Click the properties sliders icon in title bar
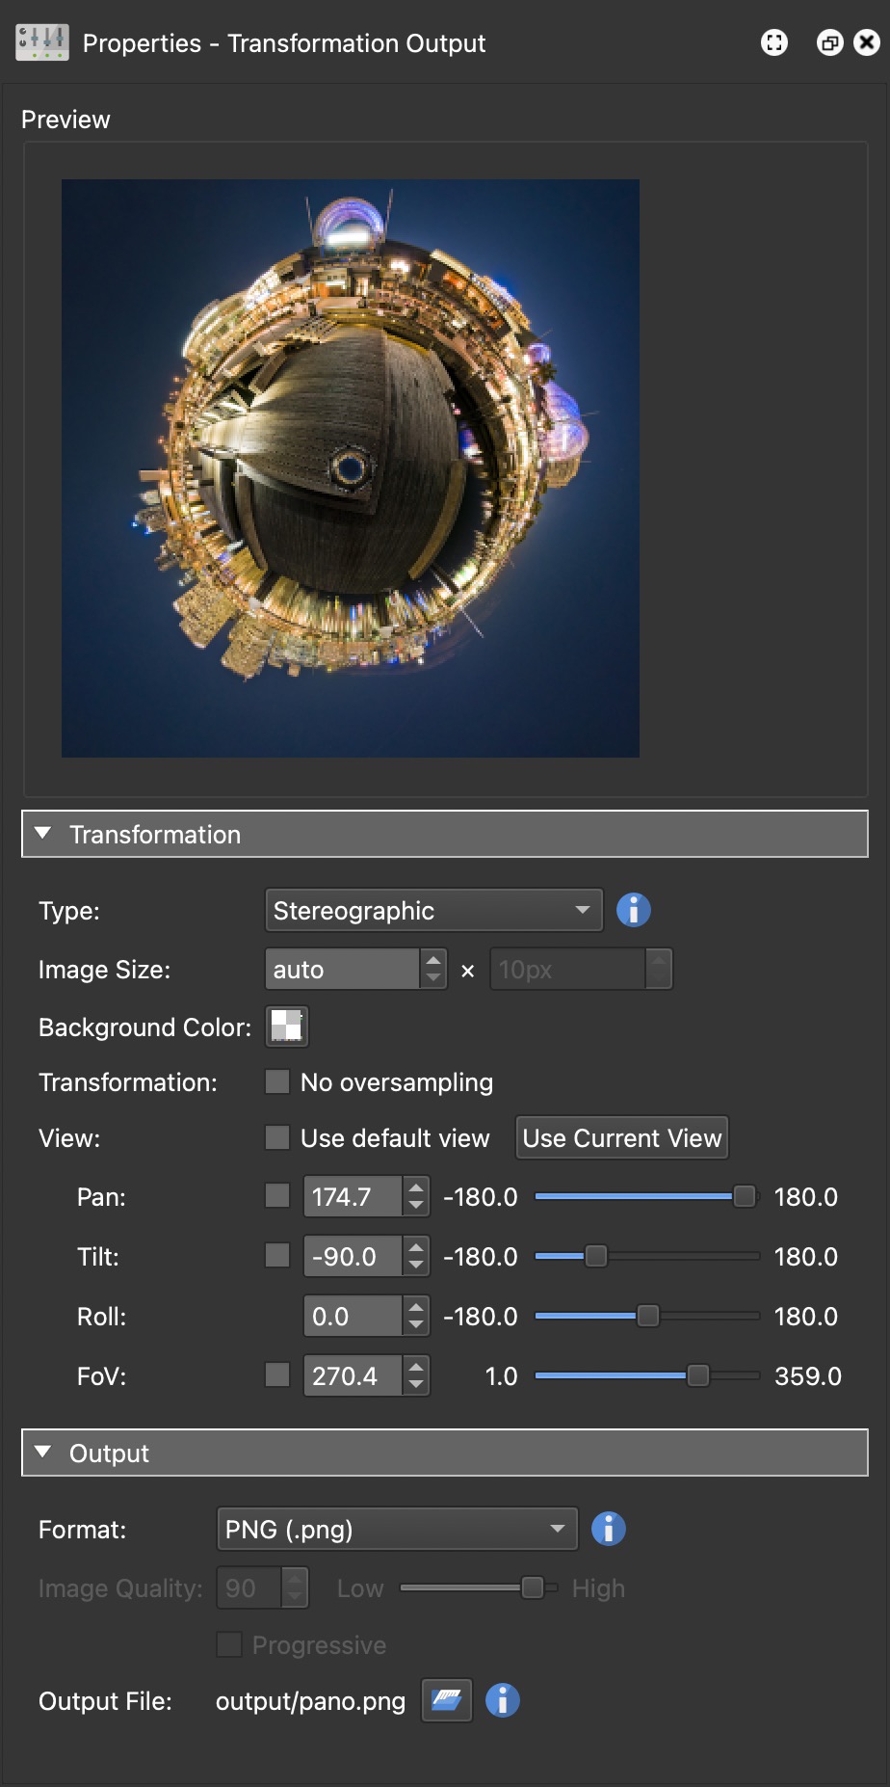Image resolution: width=890 pixels, height=1787 pixels. [x=42, y=42]
